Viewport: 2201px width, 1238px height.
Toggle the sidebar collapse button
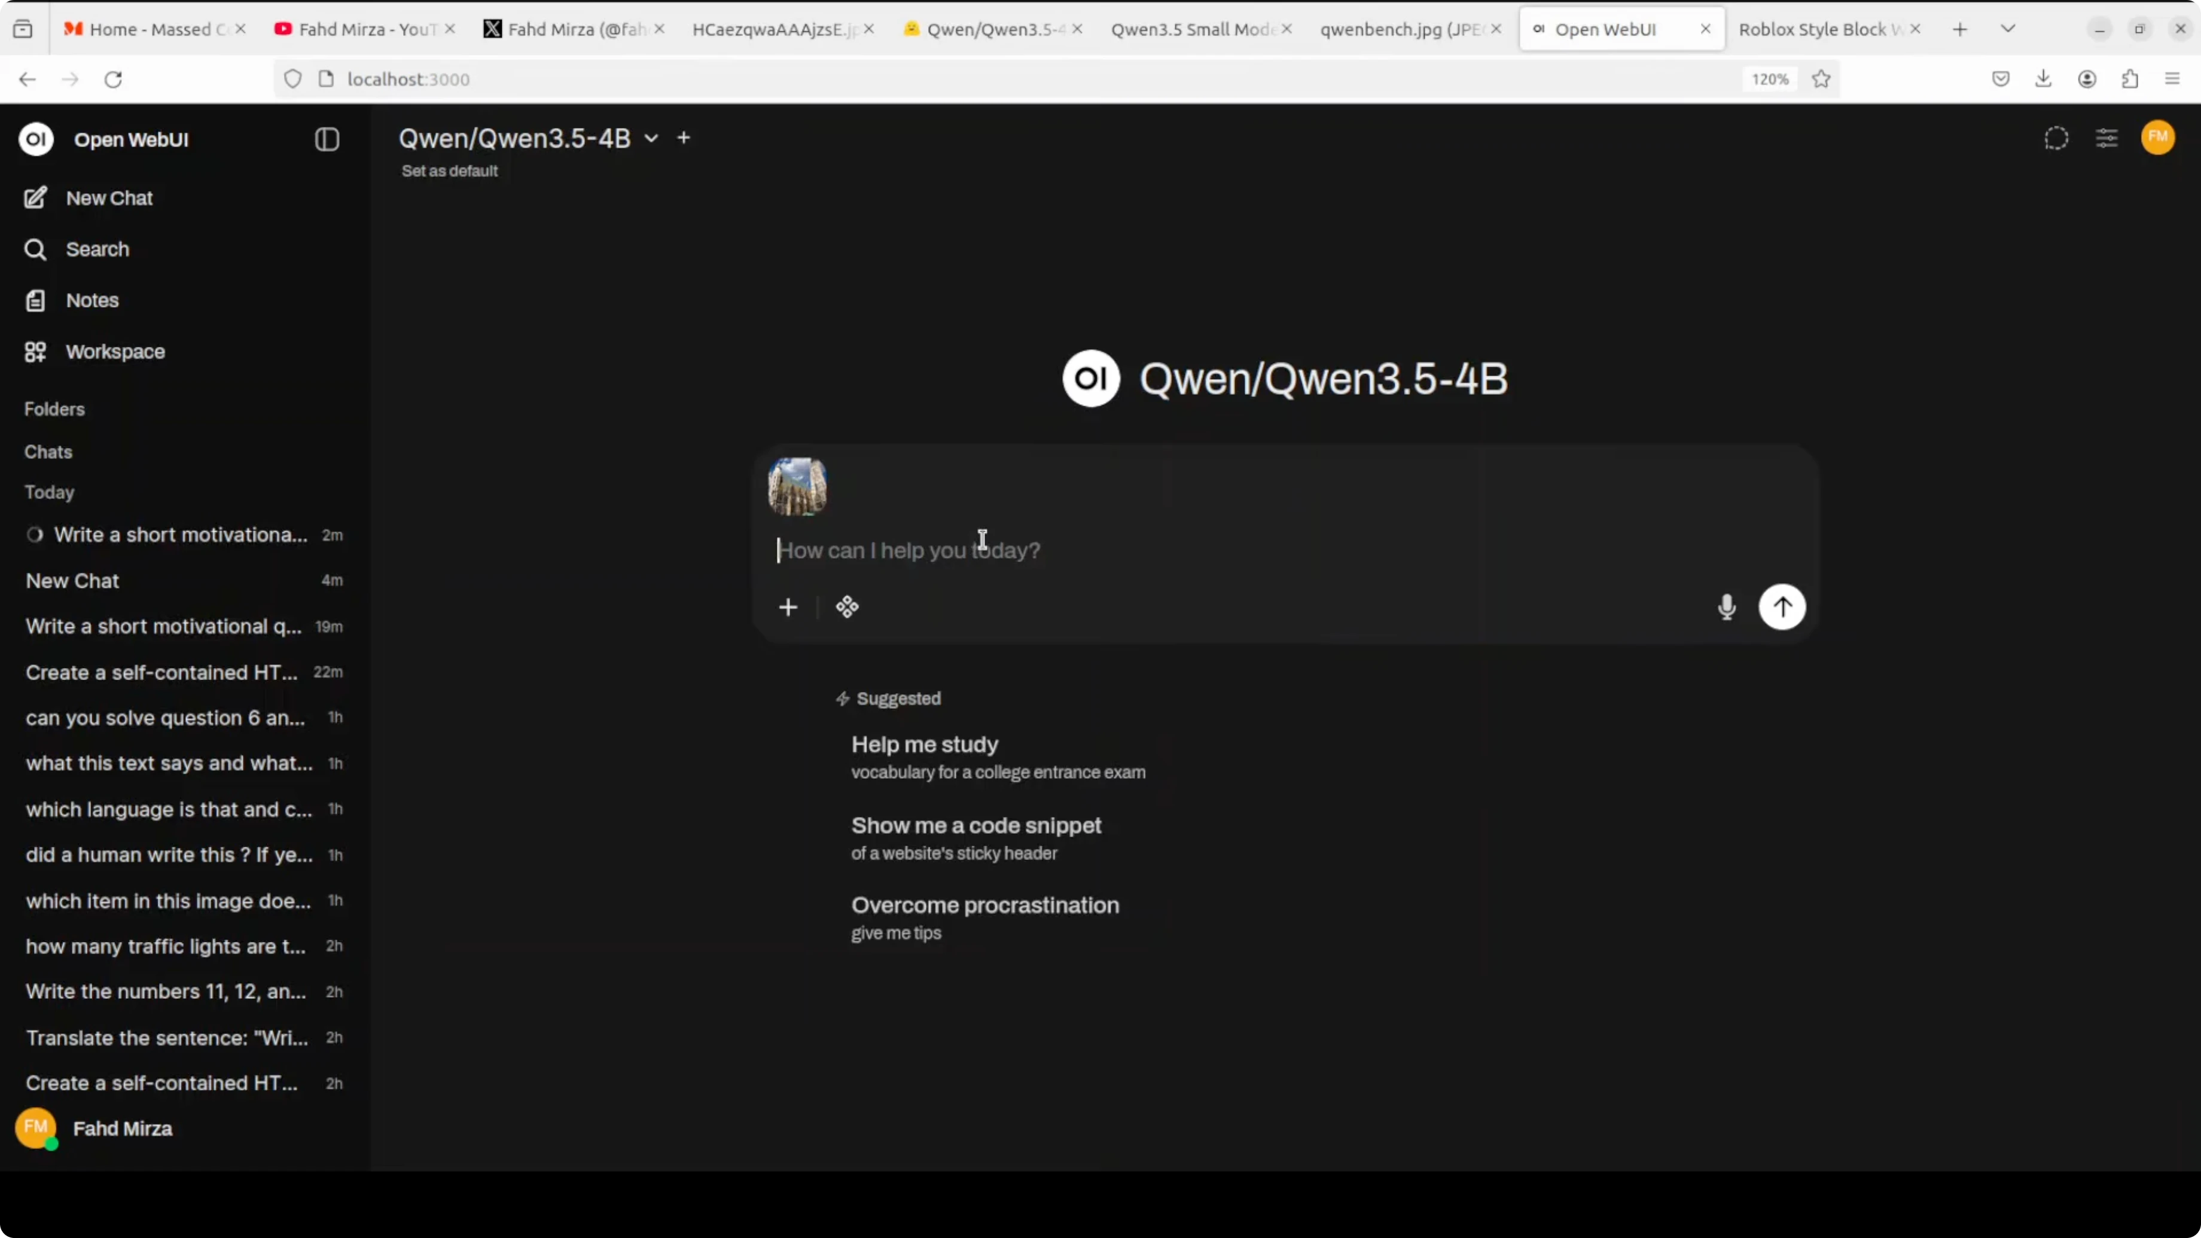coord(327,139)
